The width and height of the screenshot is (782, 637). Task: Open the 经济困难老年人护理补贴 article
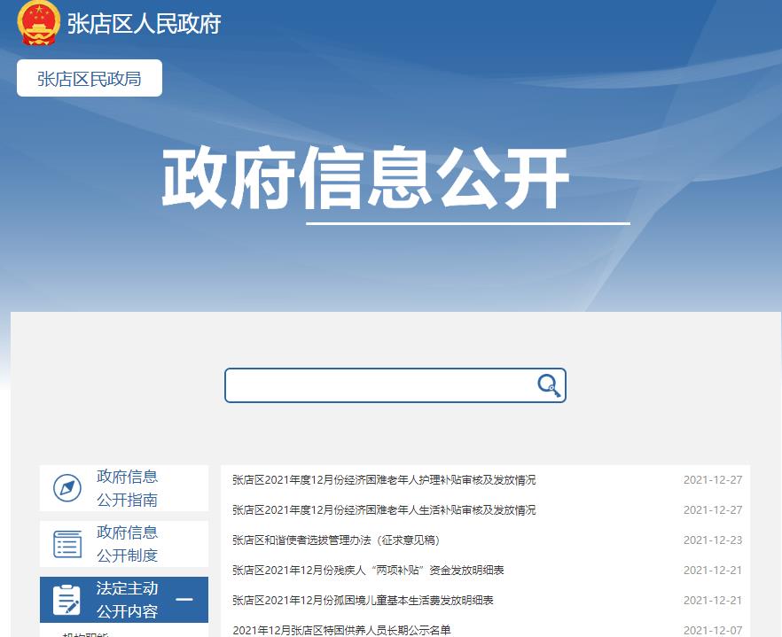coord(384,480)
